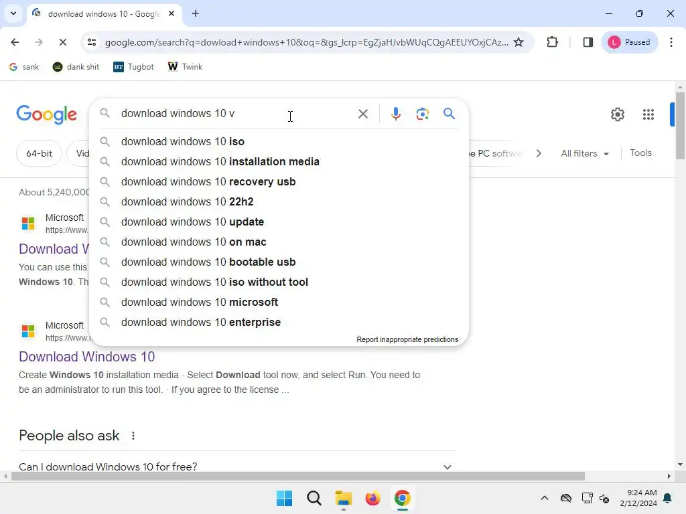Open Google quick settings gear

pos(617,114)
